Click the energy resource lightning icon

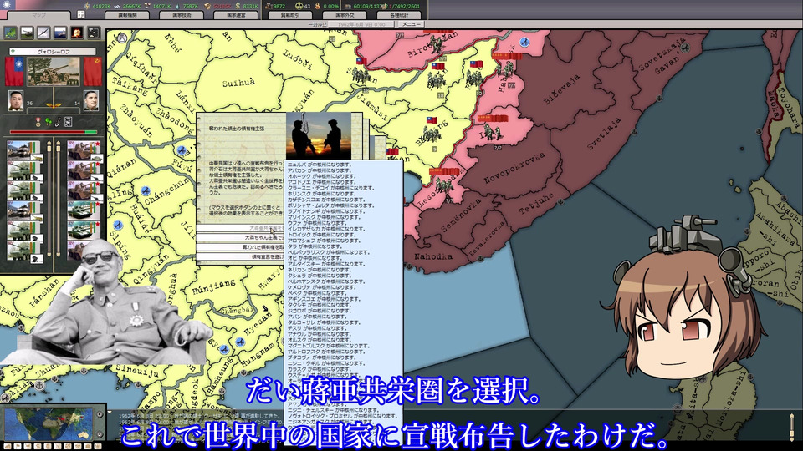point(87,6)
